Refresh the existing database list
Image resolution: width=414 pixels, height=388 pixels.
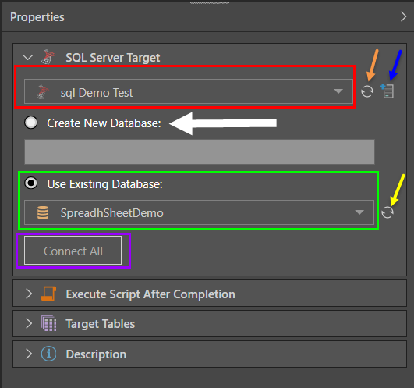click(x=387, y=212)
